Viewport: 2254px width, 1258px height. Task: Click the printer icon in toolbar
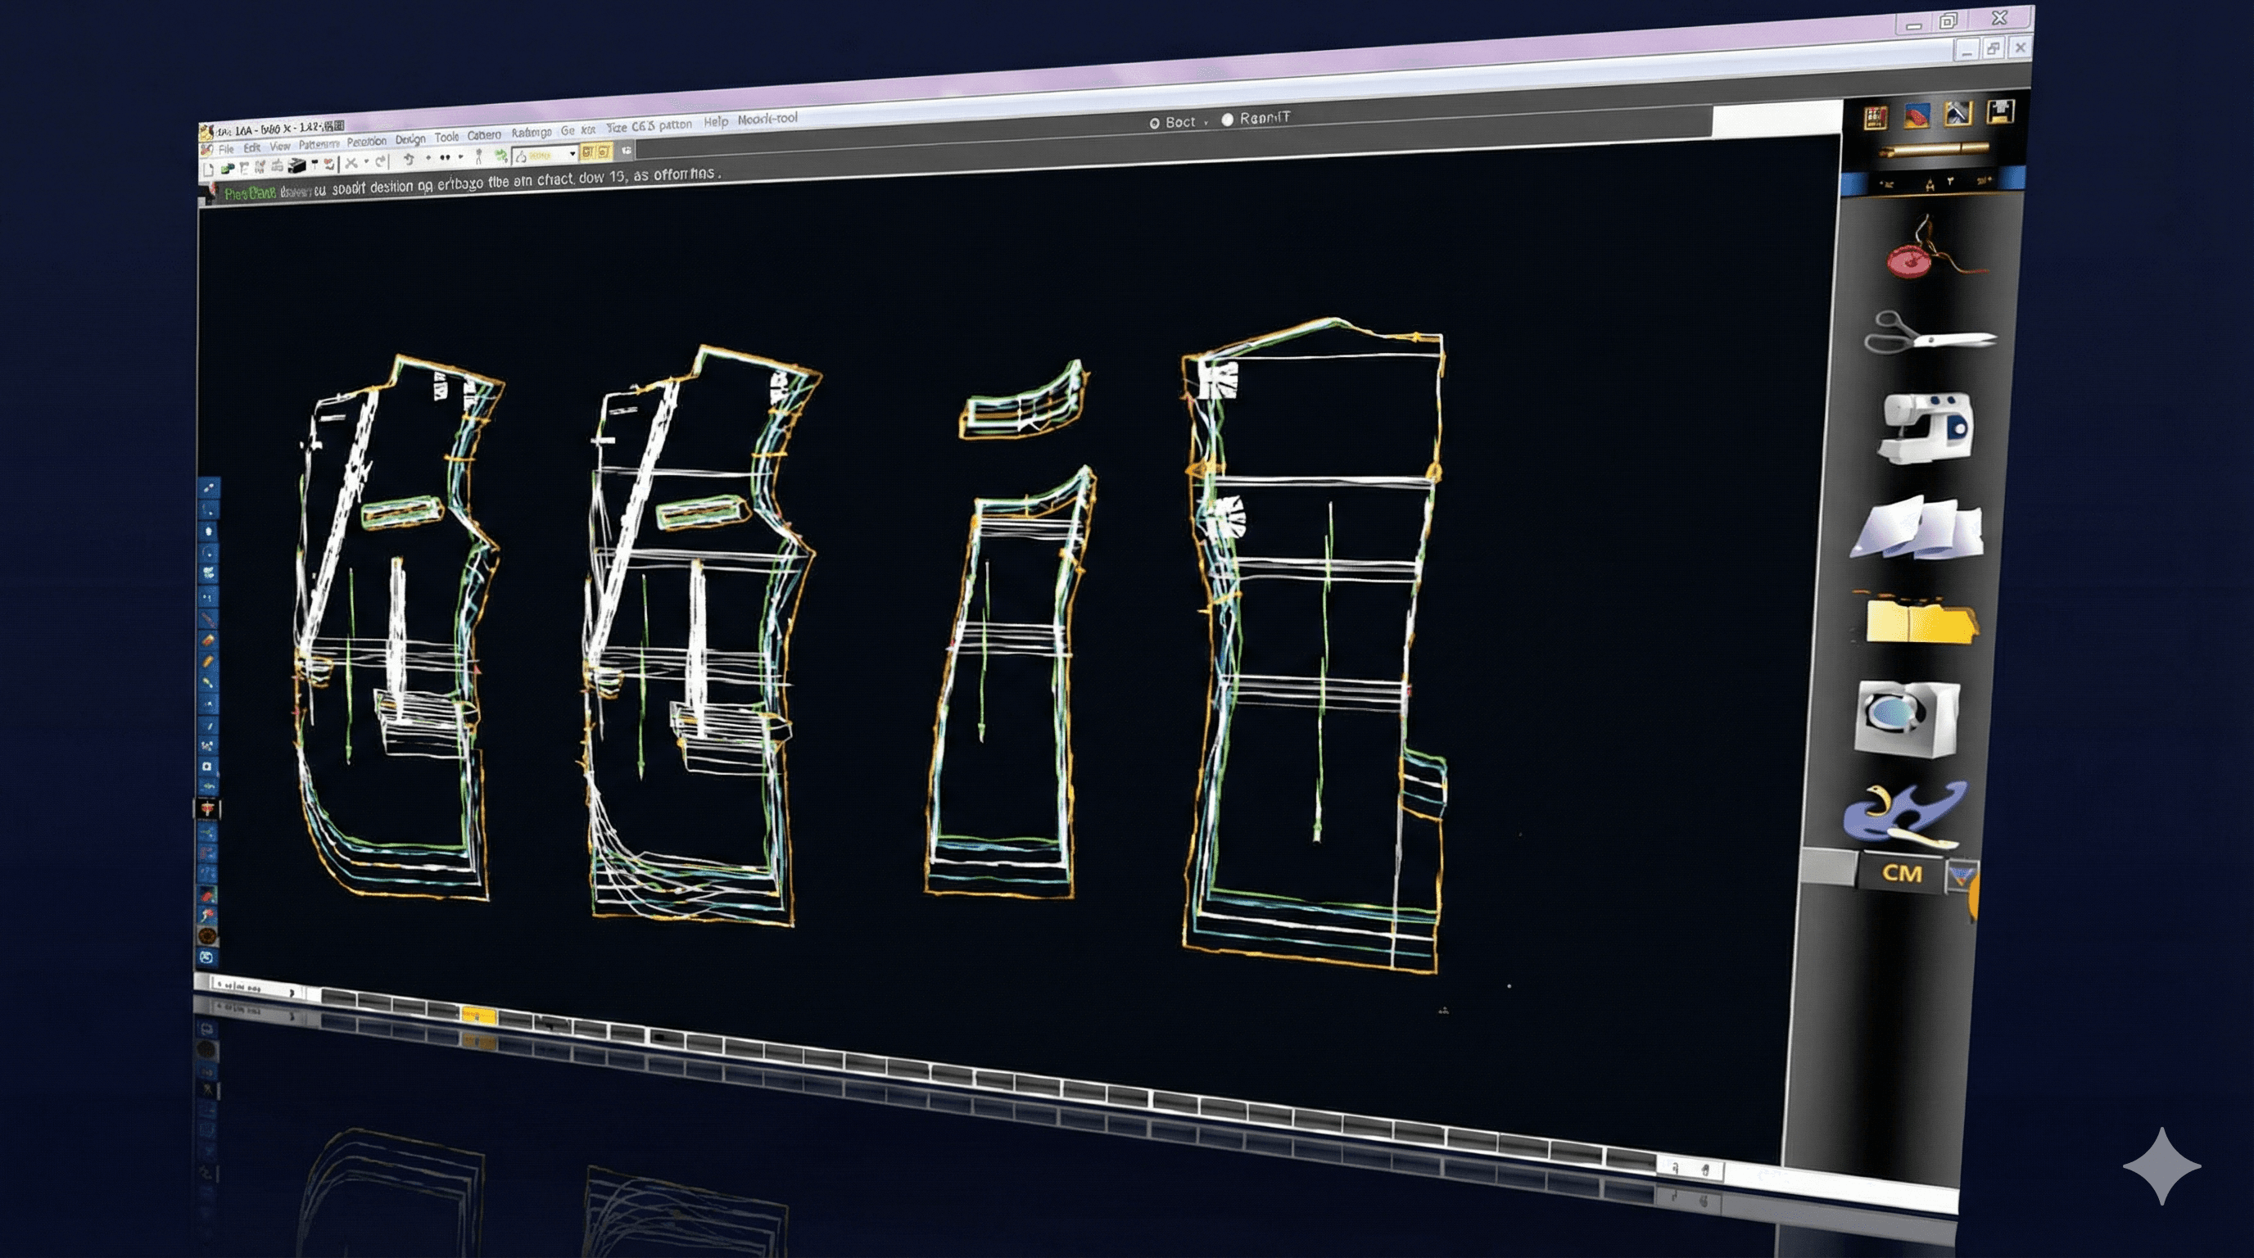pyautogui.click(x=297, y=166)
